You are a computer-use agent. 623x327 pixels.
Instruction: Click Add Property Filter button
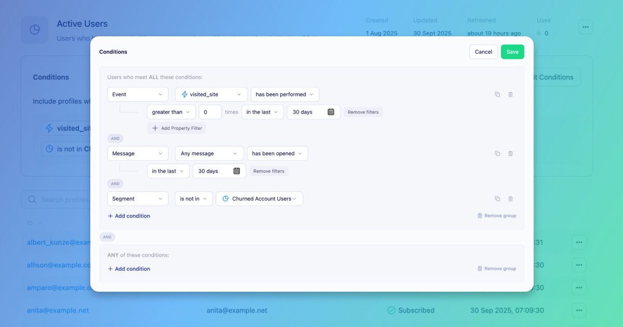[x=177, y=128]
